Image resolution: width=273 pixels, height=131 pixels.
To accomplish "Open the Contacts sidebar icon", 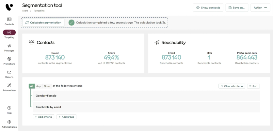I will point(9,20).
